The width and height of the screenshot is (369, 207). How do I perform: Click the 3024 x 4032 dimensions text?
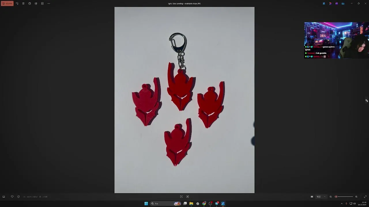click(32, 197)
